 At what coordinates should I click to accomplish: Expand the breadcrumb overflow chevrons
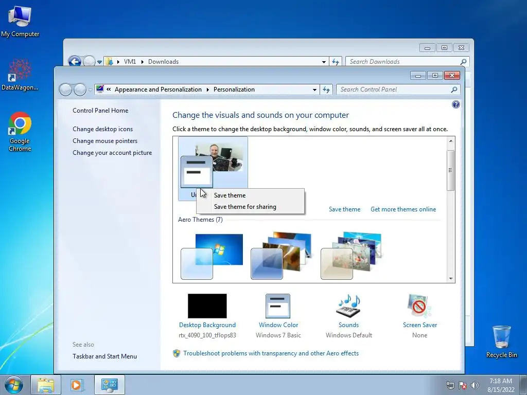pyautogui.click(x=109, y=89)
